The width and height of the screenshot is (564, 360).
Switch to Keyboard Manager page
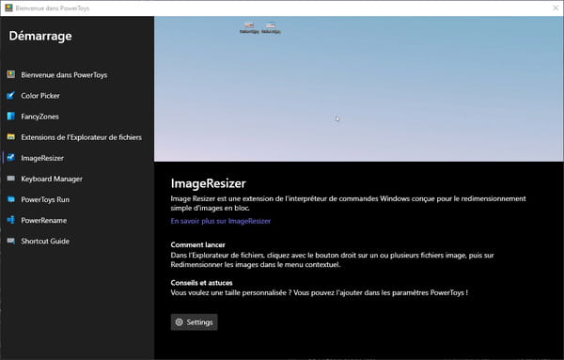77,179
